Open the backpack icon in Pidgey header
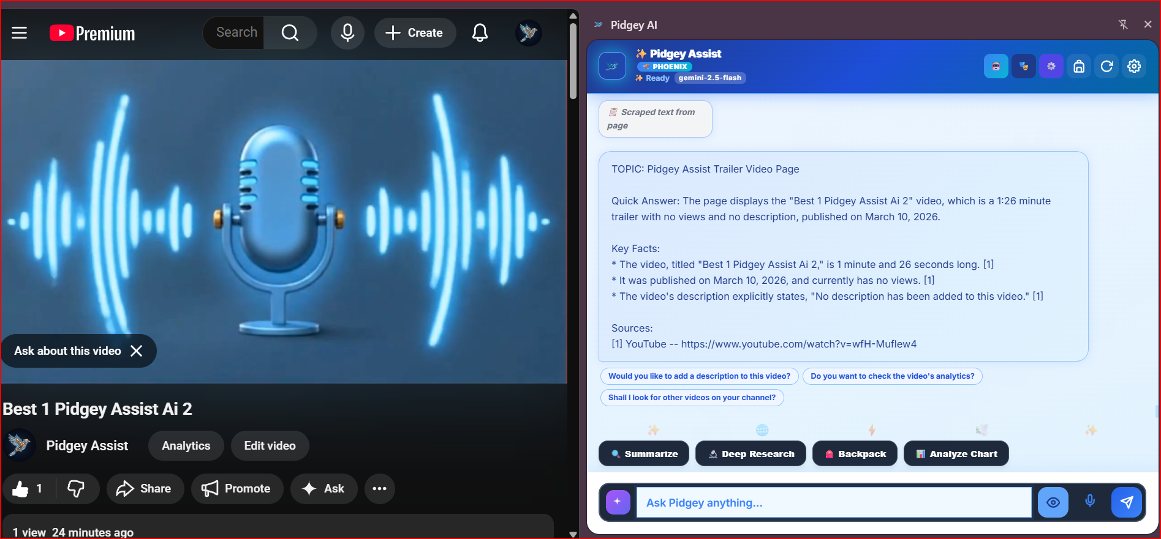Screen dimensions: 1161x539 tap(1079, 66)
